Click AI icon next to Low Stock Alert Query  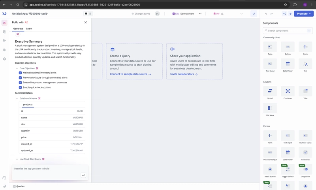(43, 159)
